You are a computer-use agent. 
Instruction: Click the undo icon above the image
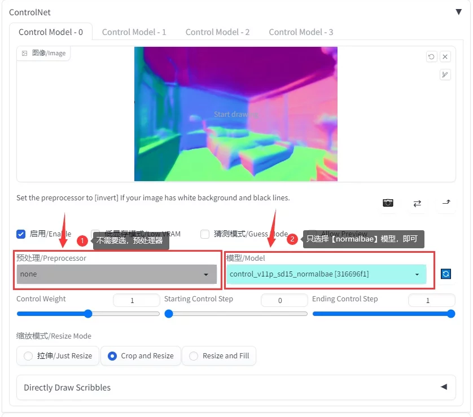coord(431,56)
